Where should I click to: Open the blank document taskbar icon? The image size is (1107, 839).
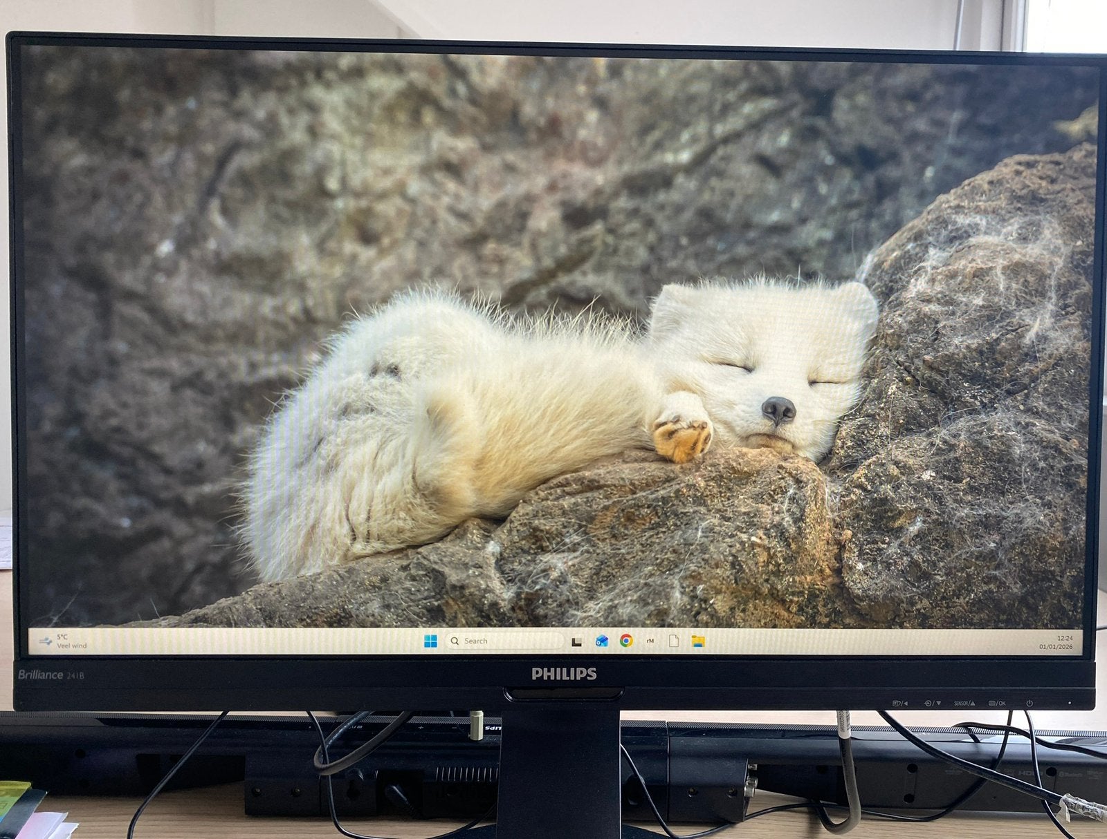click(673, 641)
